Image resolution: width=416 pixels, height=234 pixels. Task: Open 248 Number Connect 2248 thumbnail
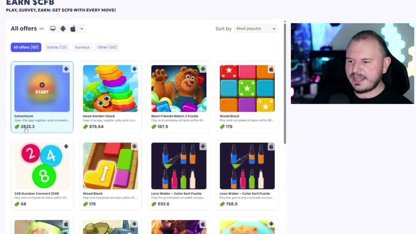(x=42, y=166)
